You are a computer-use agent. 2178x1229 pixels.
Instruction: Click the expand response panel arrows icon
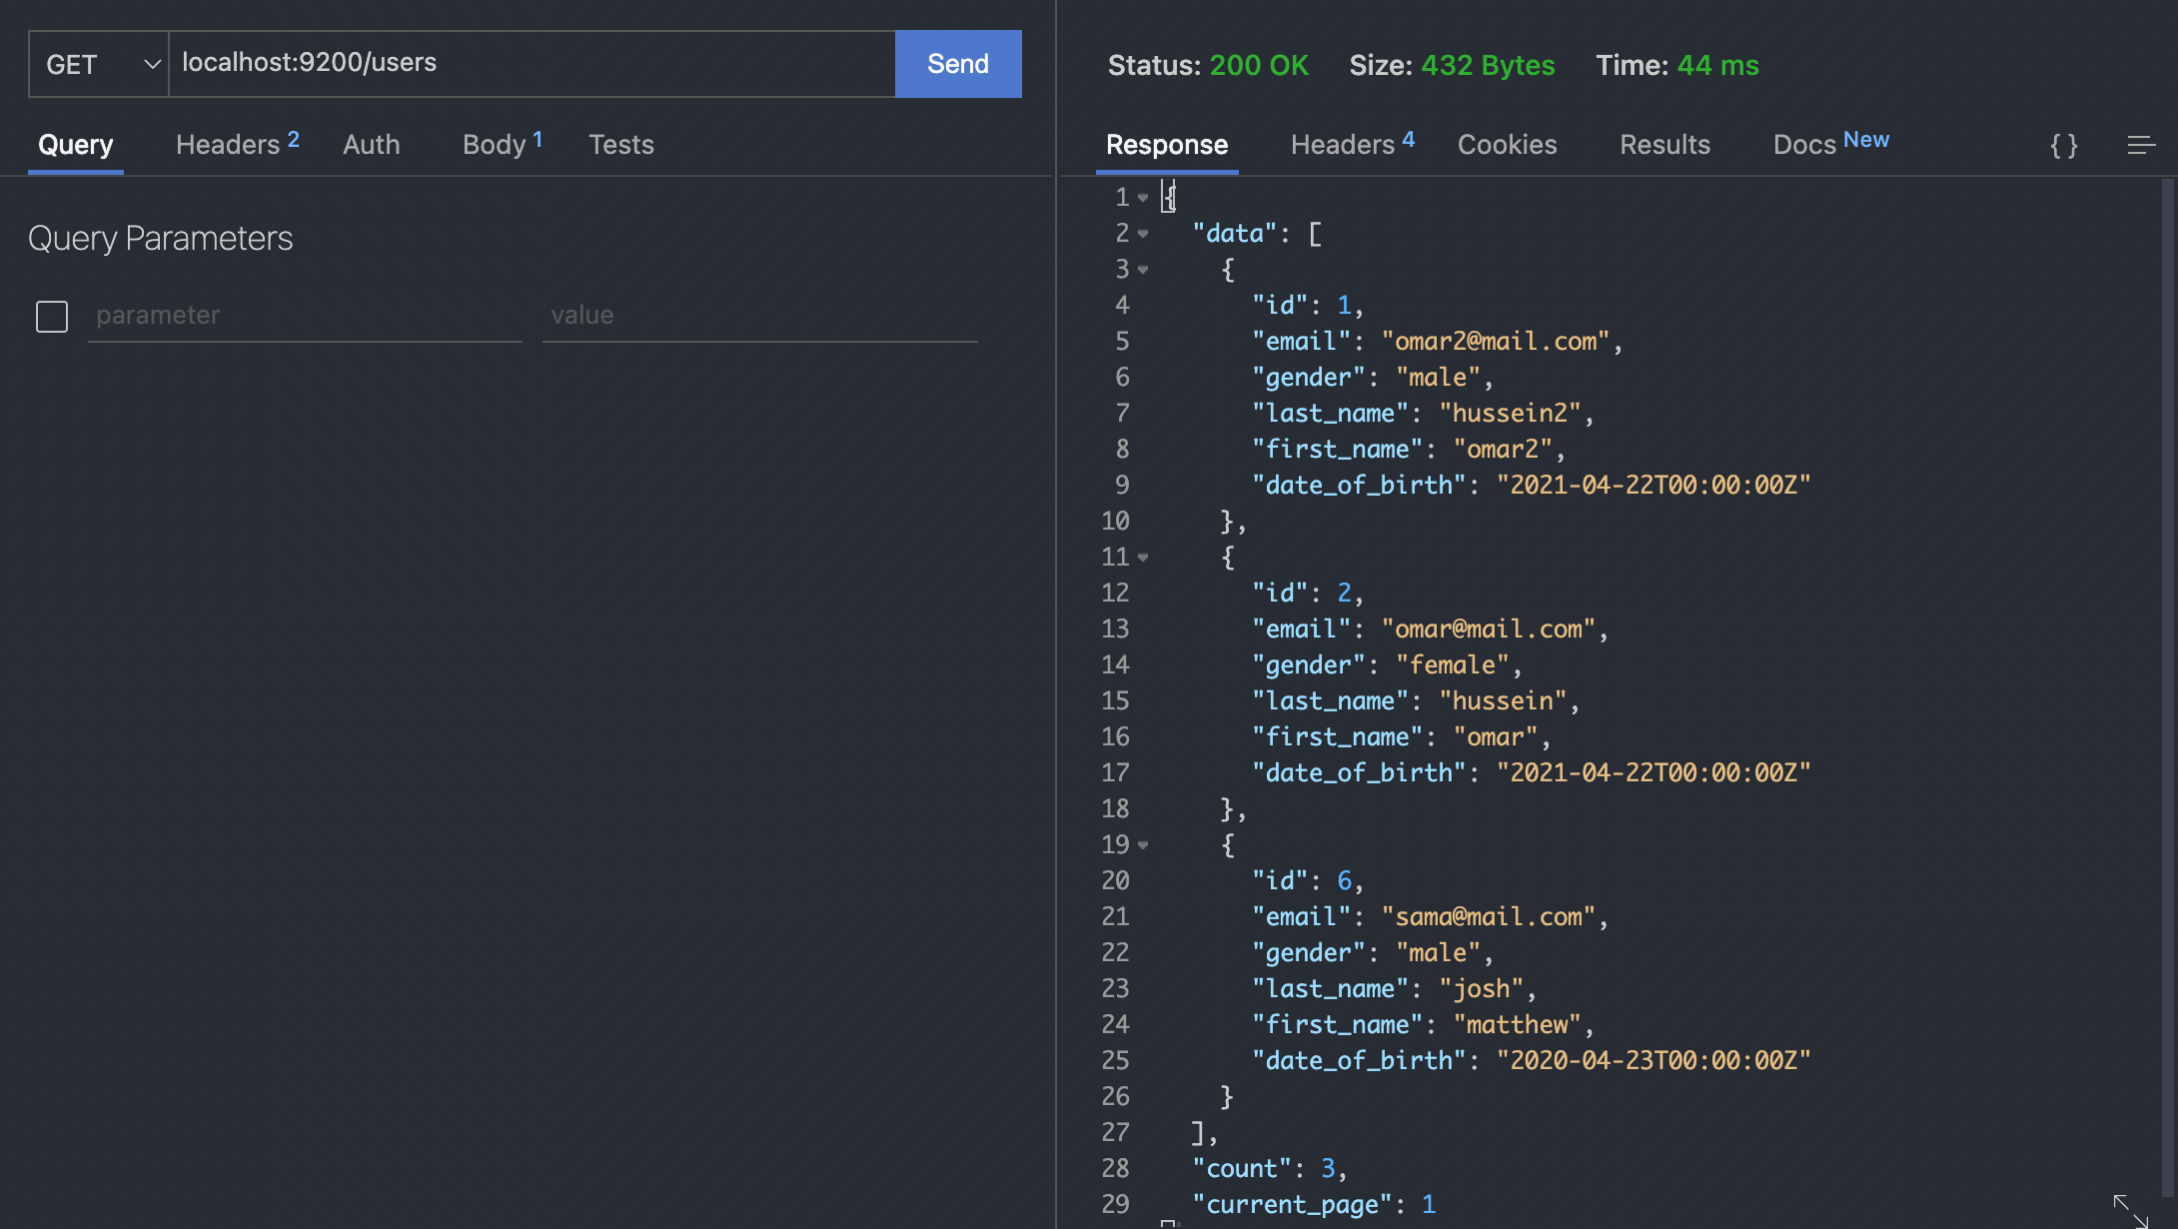coord(2130,1210)
